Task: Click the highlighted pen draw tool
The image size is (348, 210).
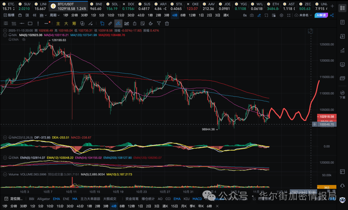Action: 118,23
